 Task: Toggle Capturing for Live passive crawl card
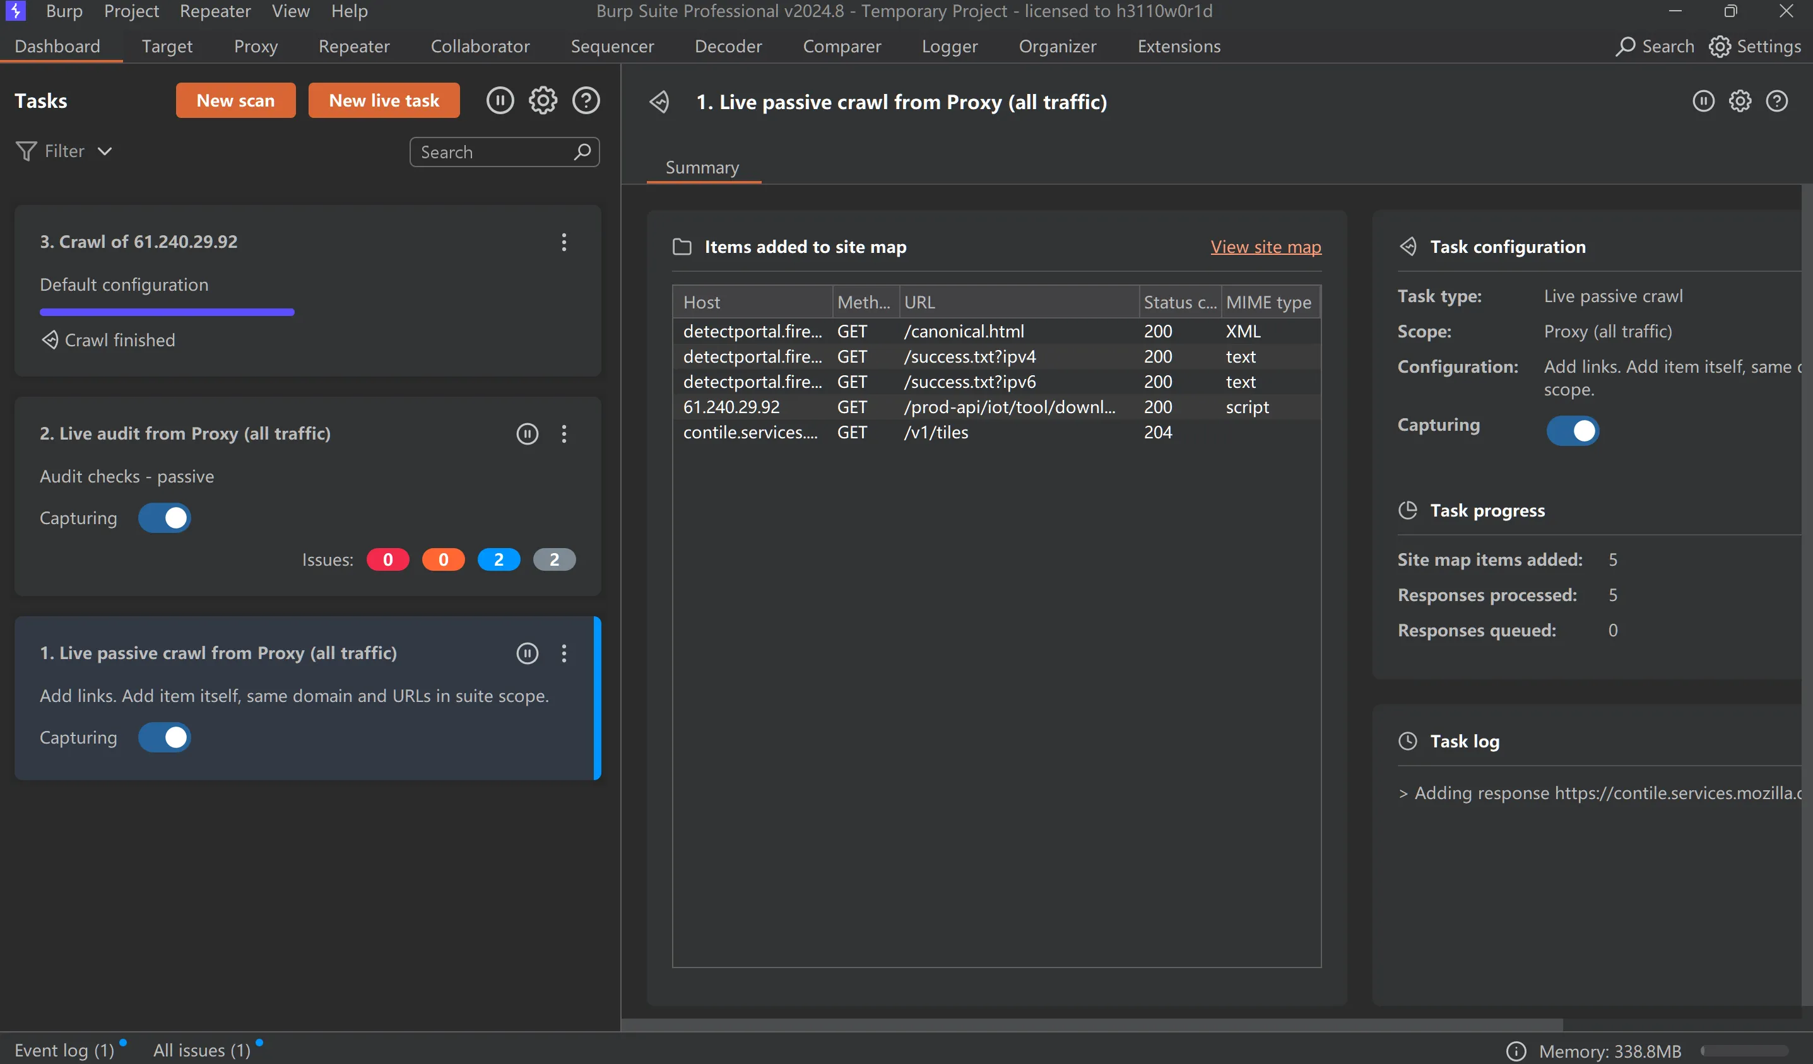coord(164,738)
